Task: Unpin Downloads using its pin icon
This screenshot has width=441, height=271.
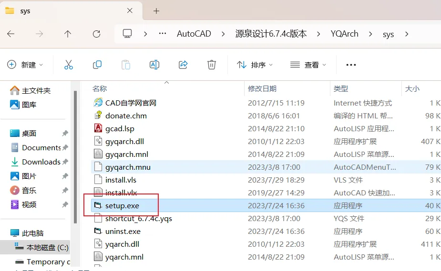Action: pos(65,162)
